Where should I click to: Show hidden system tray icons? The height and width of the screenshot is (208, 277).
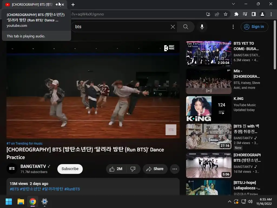click(x=229, y=201)
